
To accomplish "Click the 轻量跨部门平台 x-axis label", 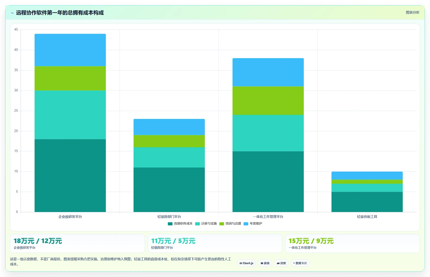I will 169,217.
